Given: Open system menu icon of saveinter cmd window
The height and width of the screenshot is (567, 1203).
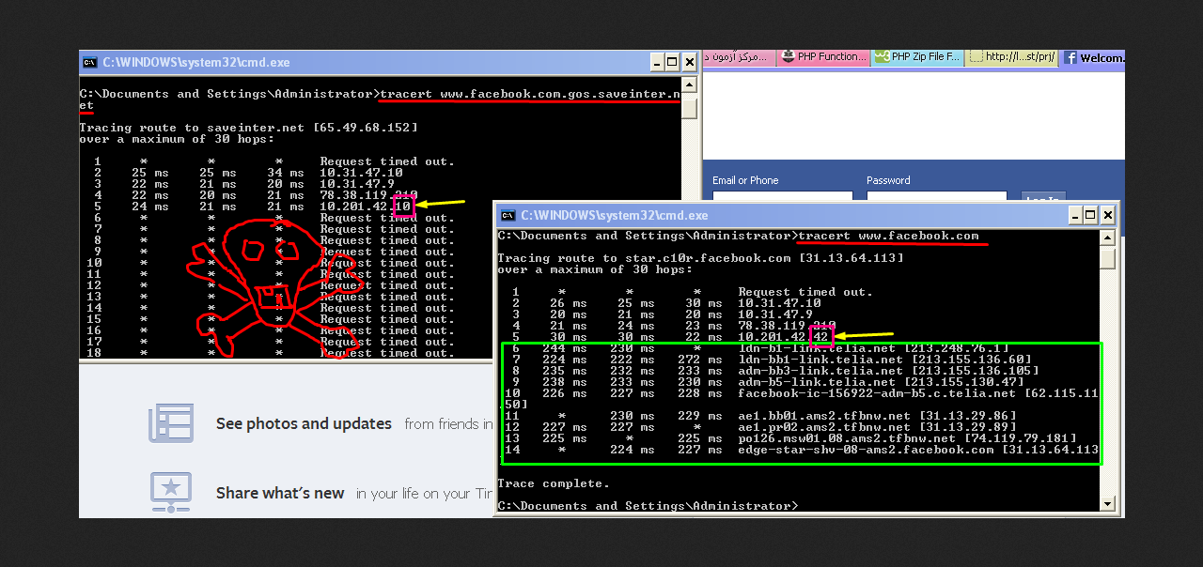Looking at the screenshot, I should click(x=89, y=63).
